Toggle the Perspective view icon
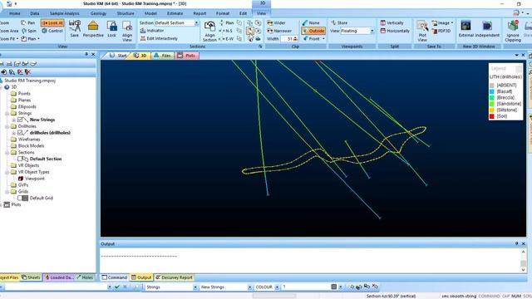532x299 pixels. pyautogui.click(x=93, y=26)
